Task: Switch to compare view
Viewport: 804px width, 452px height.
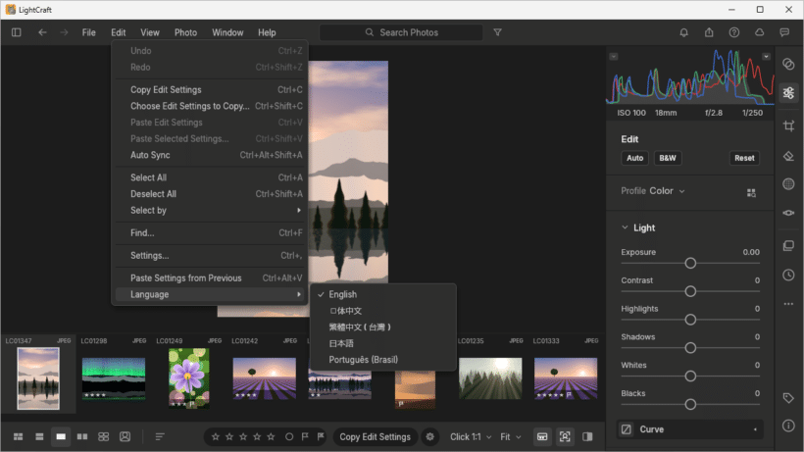Action: pyautogui.click(x=82, y=436)
